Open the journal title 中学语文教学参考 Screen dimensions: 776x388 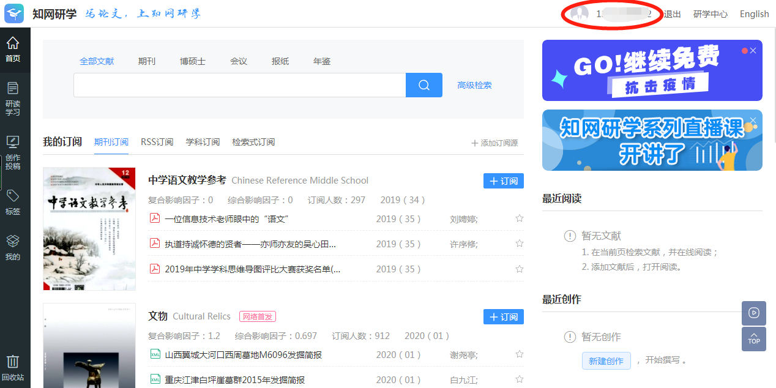(x=187, y=181)
